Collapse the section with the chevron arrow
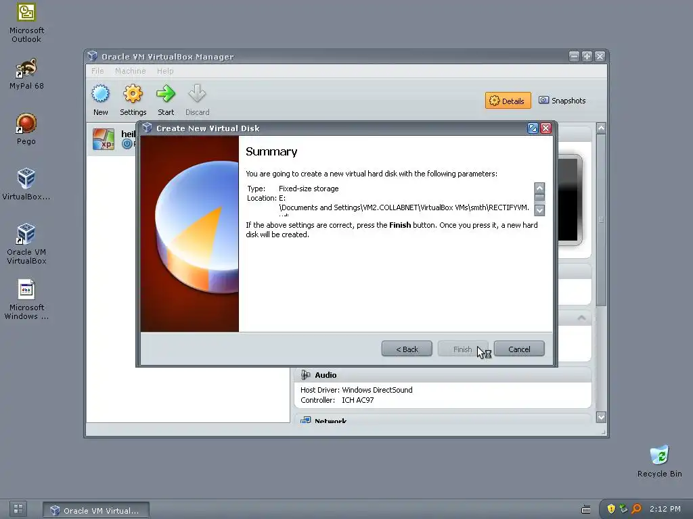The height and width of the screenshot is (519, 693). pos(581,318)
